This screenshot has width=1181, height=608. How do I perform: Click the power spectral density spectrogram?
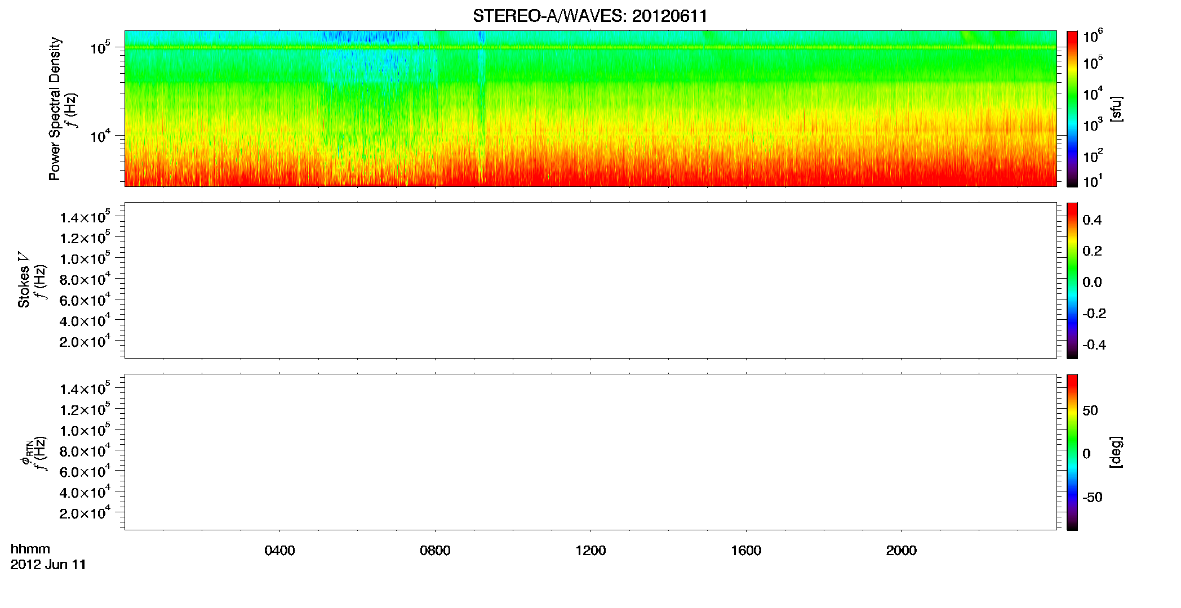point(590,109)
